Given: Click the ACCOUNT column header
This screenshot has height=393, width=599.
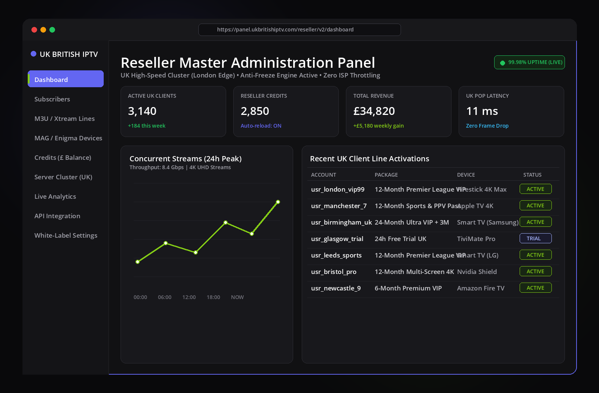Looking at the screenshot, I should tap(323, 175).
